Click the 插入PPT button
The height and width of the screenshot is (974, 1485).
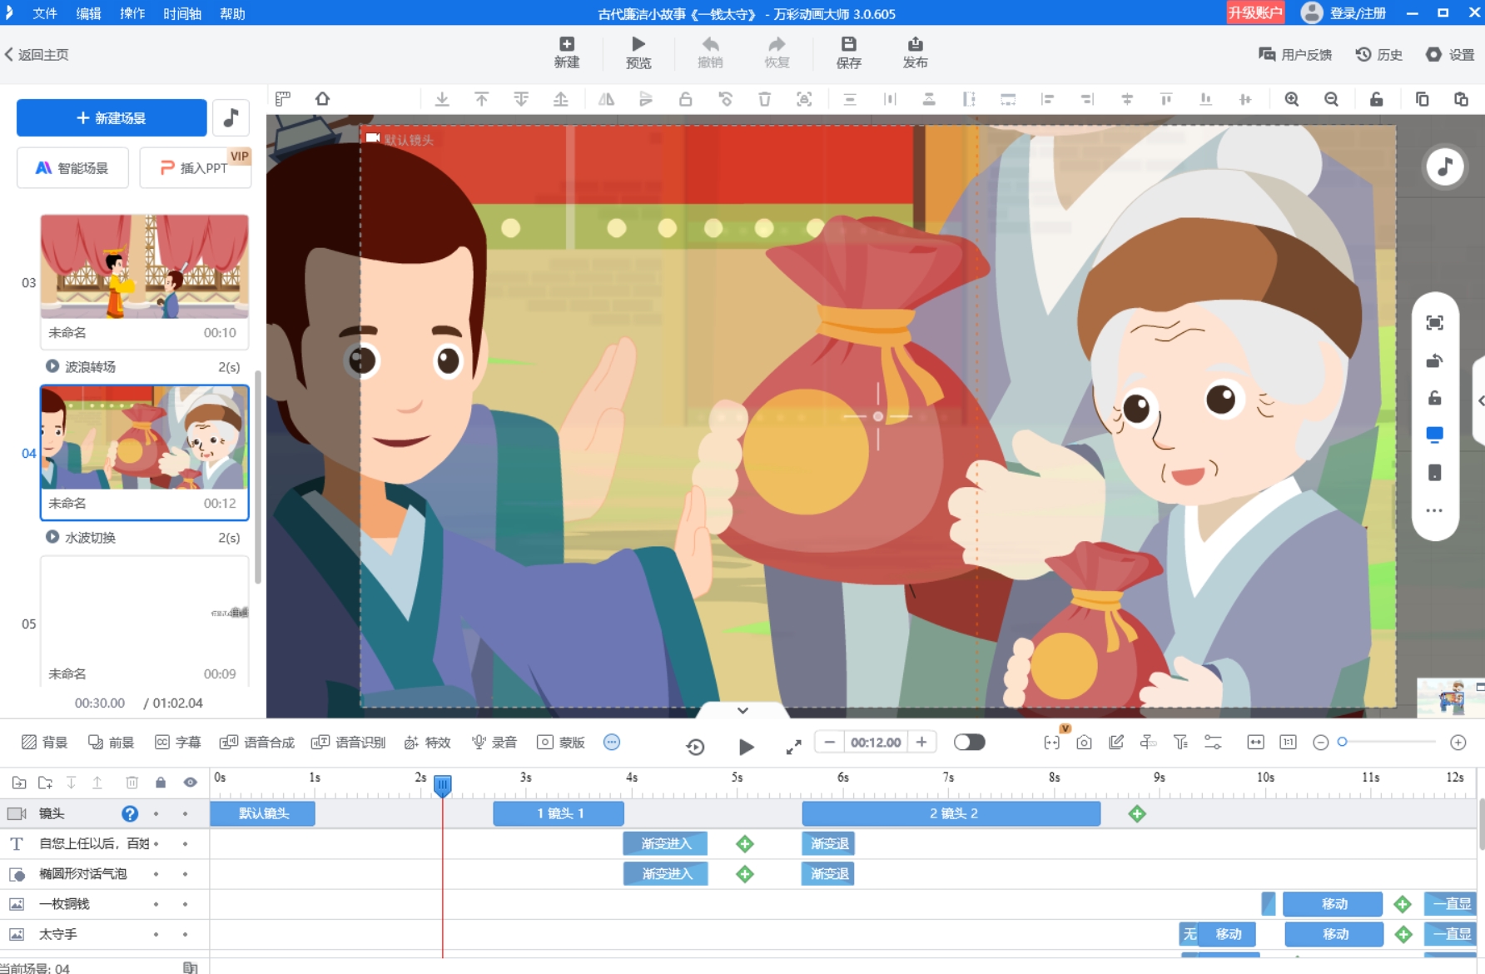pyautogui.click(x=195, y=167)
